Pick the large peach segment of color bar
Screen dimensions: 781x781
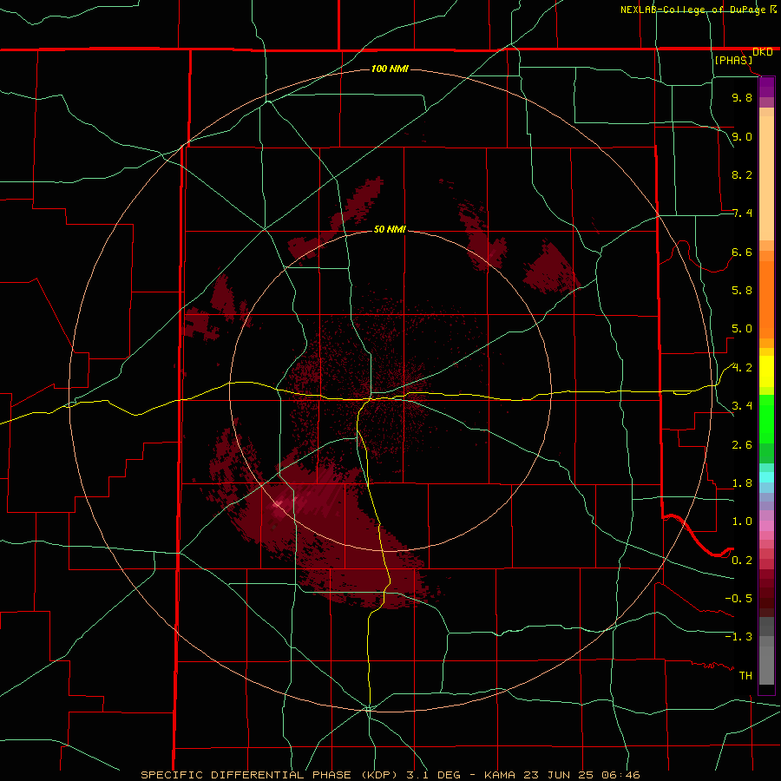(766, 178)
